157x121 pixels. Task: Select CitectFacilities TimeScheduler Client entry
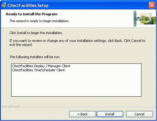click(x=38, y=70)
